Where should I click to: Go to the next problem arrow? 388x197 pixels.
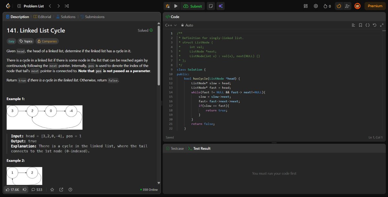pyautogui.click(x=58, y=6)
